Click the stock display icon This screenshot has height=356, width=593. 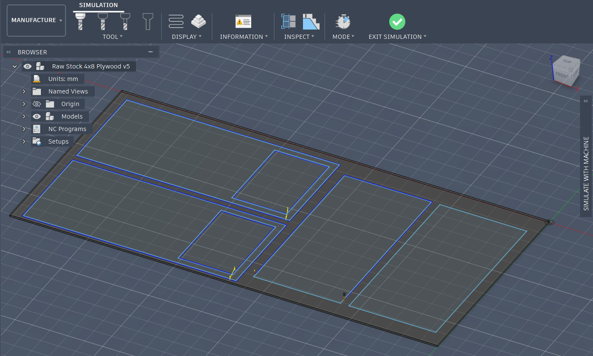[x=199, y=21]
